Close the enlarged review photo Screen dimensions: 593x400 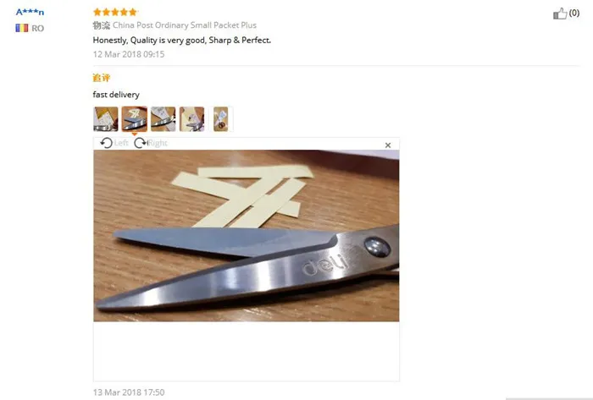tap(388, 145)
